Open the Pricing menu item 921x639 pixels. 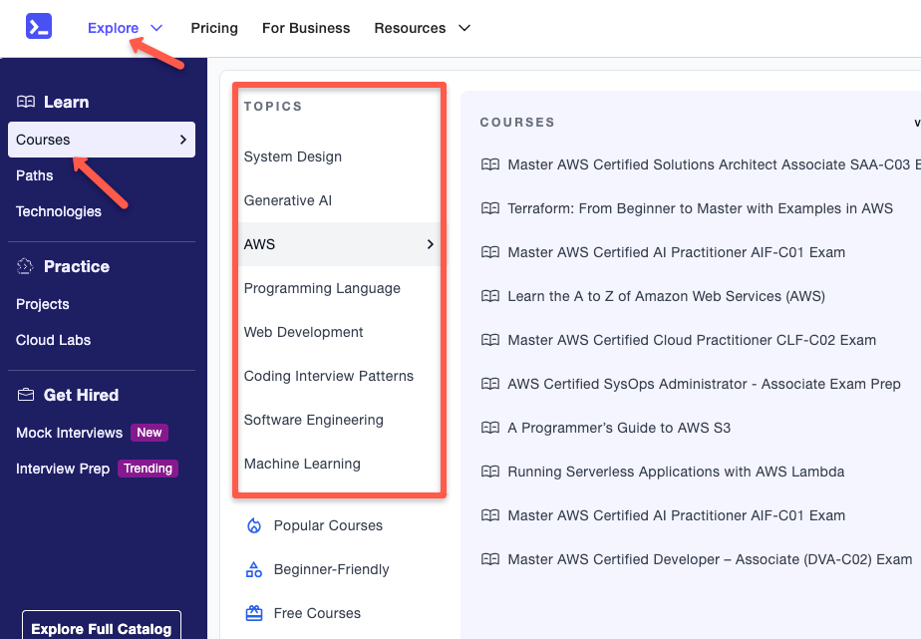[213, 28]
